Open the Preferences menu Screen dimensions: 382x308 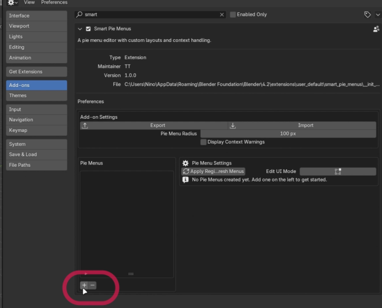54,2
